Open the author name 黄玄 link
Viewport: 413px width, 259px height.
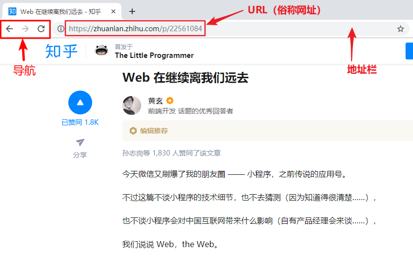[155, 101]
